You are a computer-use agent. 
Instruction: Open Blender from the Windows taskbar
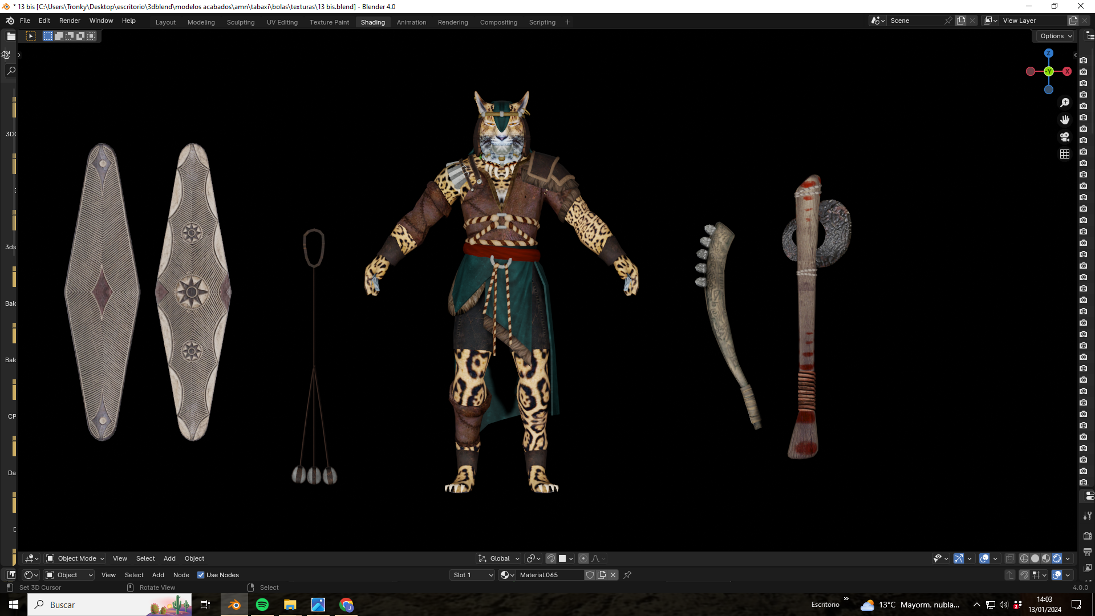coord(234,605)
